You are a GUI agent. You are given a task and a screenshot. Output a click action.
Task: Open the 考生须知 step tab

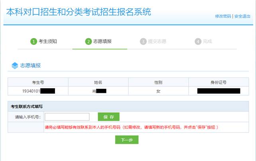[x=47, y=41]
